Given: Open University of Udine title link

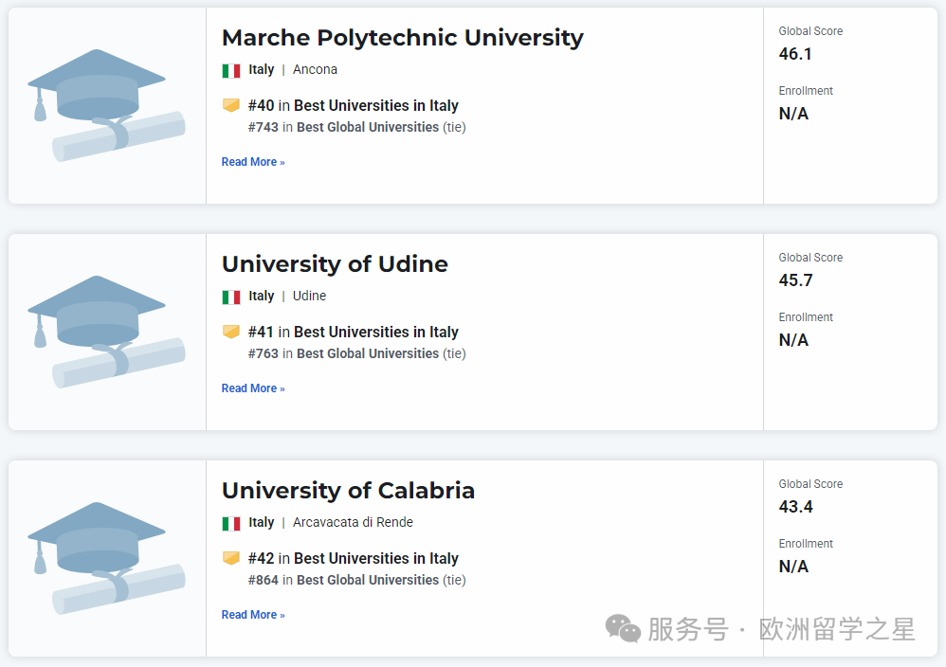Looking at the screenshot, I should click(335, 264).
